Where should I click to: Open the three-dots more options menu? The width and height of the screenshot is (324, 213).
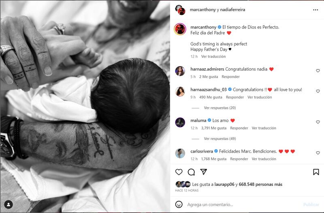(x=315, y=10)
